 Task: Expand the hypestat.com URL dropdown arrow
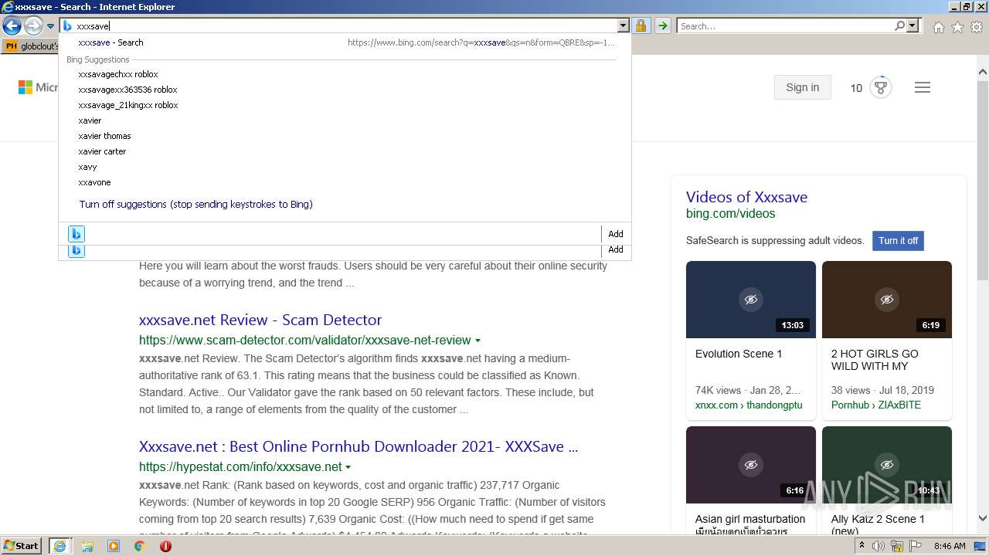tap(348, 467)
